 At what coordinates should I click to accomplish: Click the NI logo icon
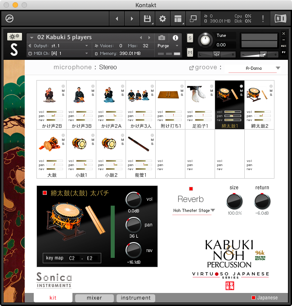click(x=280, y=19)
